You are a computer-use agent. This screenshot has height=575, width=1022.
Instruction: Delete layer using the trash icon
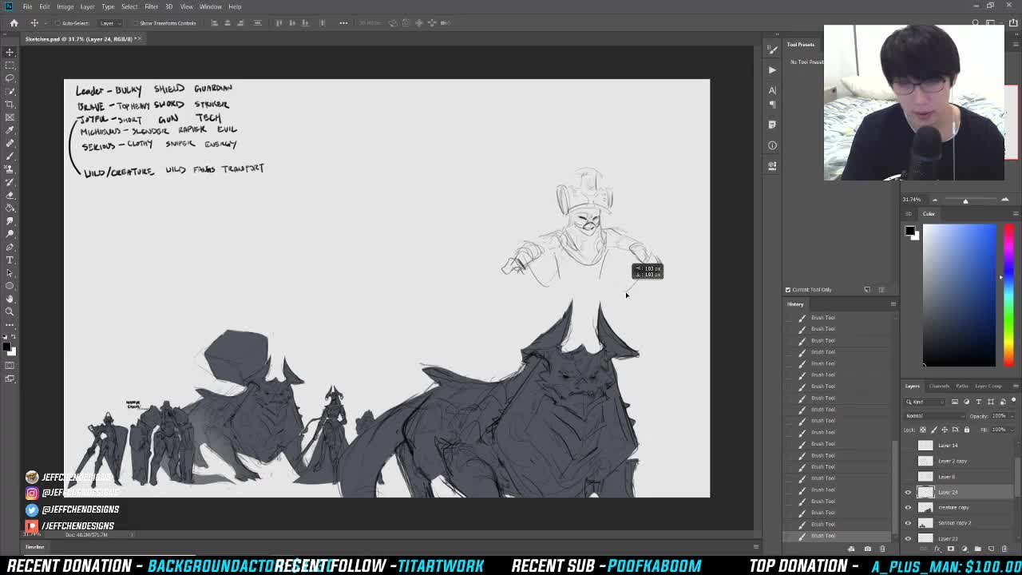[1004, 548]
